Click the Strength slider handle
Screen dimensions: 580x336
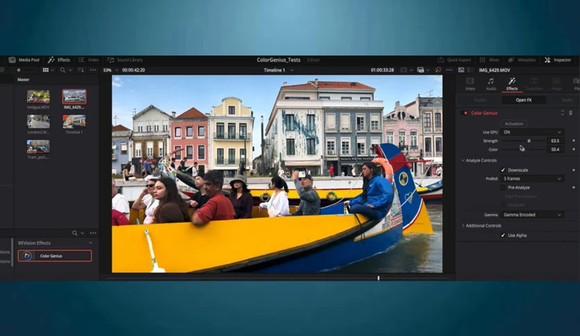point(529,141)
